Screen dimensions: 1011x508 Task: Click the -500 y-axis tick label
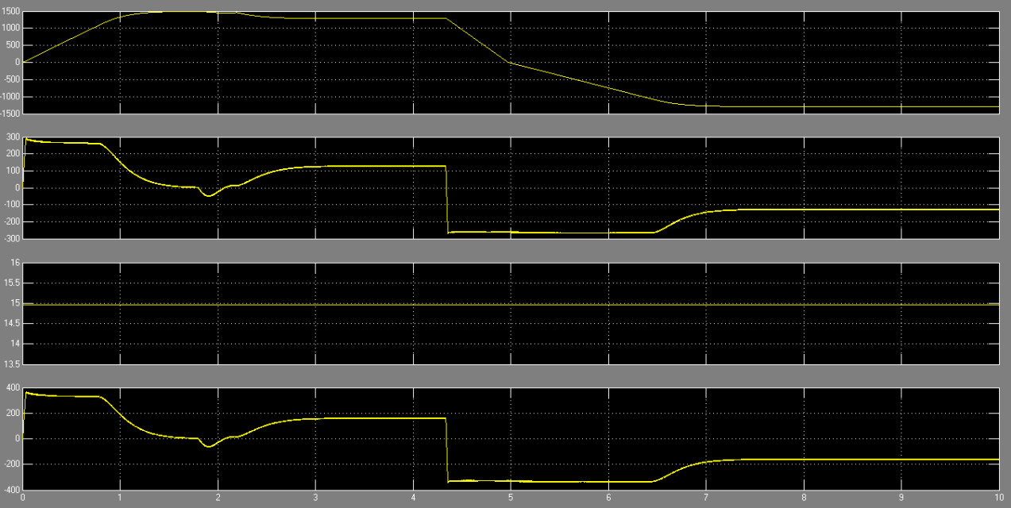11,79
